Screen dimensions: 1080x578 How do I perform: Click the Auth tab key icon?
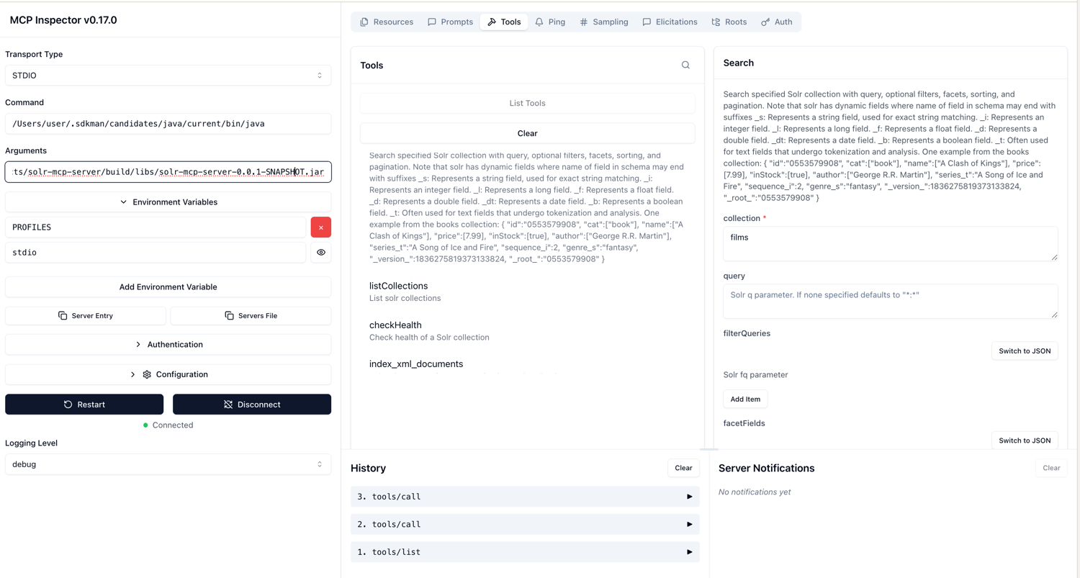point(765,22)
